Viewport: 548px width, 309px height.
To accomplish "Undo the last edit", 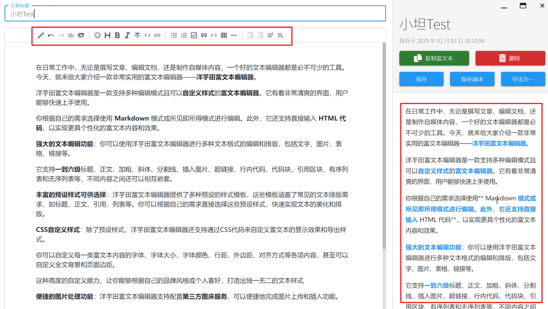I will (51, 35).
